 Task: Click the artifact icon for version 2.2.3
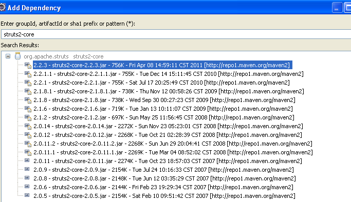point(28,65)
